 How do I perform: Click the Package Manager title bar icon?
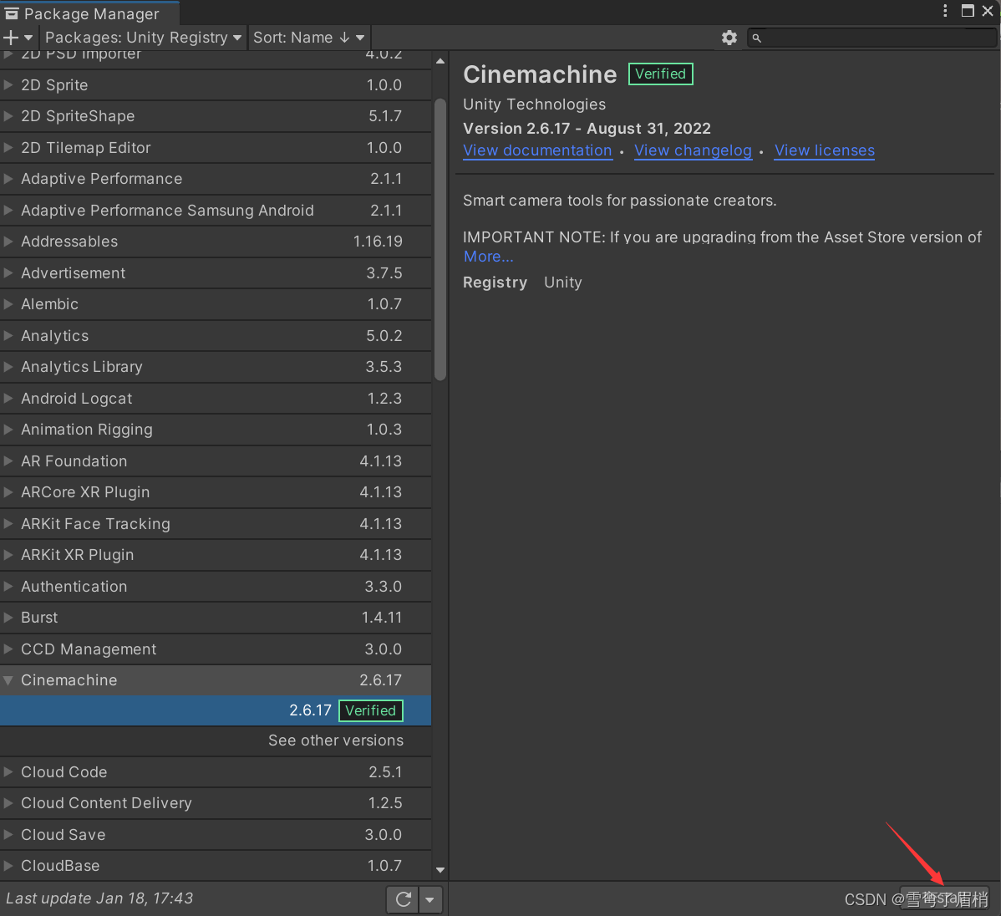coord(12,13)
